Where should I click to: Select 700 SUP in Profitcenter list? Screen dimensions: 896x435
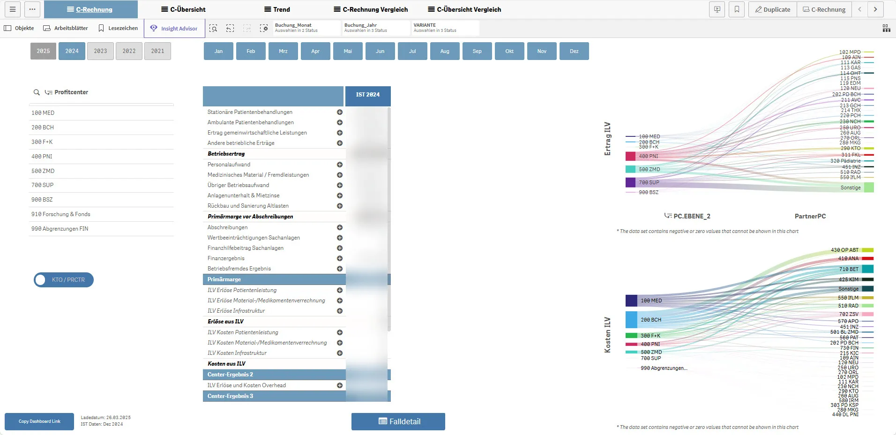pyautogui.click(x=101, y=185)
